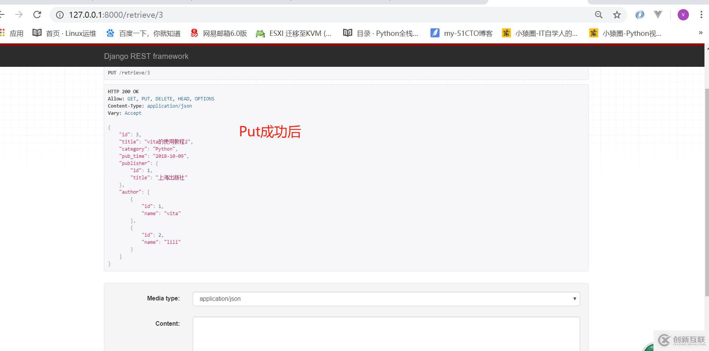Select the "author" key in the response
This screenshot has width=709, height=351.
tap(130, 192)
